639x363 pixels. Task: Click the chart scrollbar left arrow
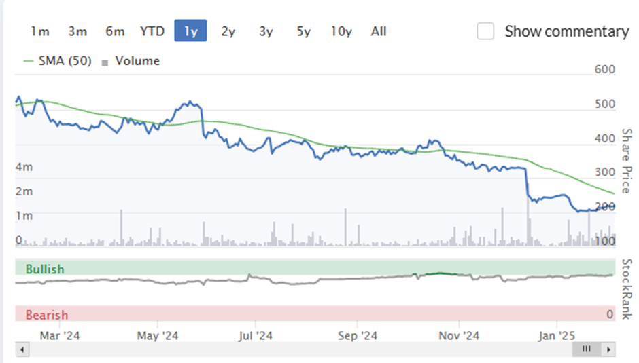pos(22,349)
